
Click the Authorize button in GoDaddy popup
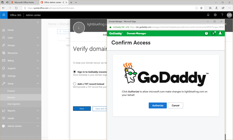point(158,105)
